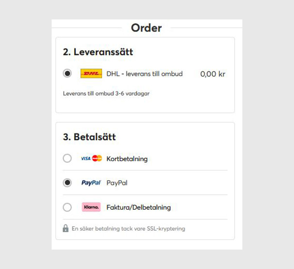Viewport: 294px width, 269px height.
Task: Click the 3. Betalsätt heading
Action: coord(89,137)
